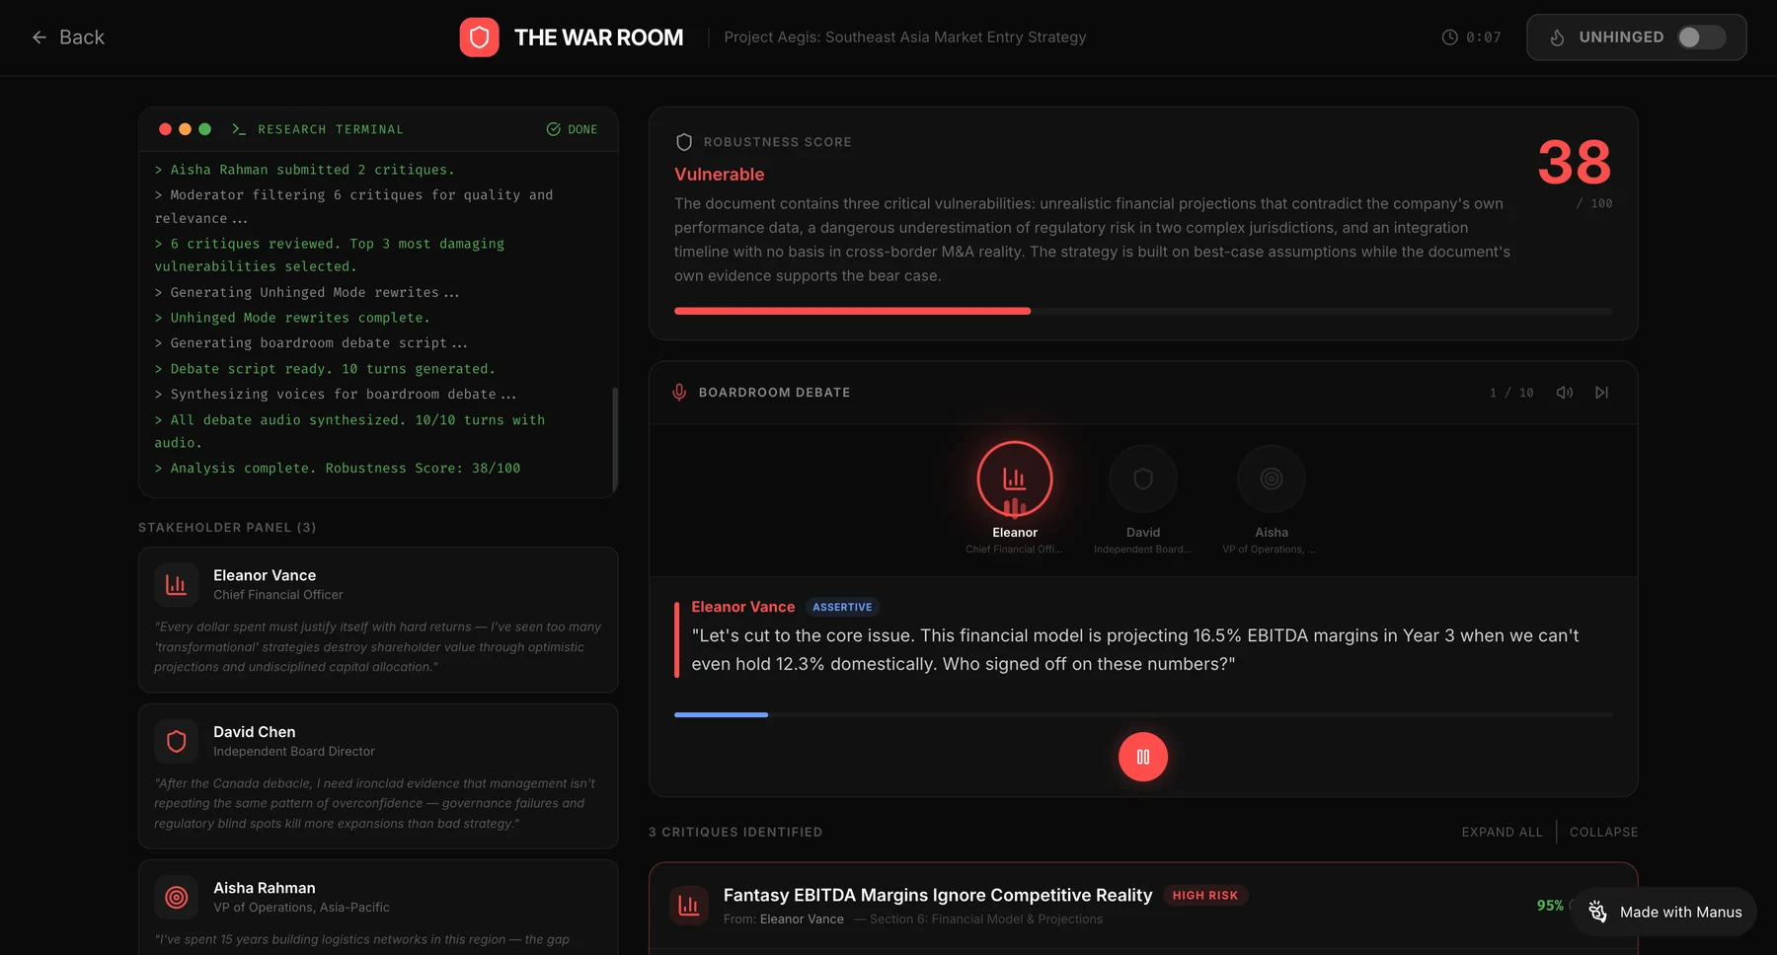This screenshot has height=955, width=1777.
Task: Open Eleanor Vance stakeholder card
Action: (x=378, y=620)
